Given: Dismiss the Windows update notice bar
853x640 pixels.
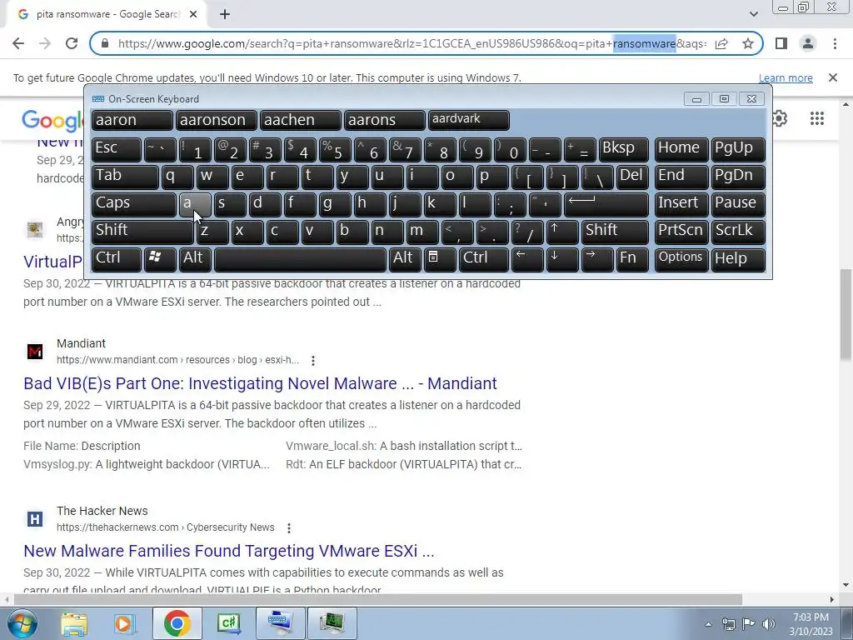Looking at the screenshot, I should coord(832,77).
